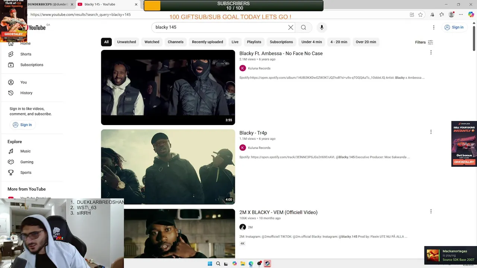477x268 pixels.
Task: Select the Live filter chip
Action: 235,42
